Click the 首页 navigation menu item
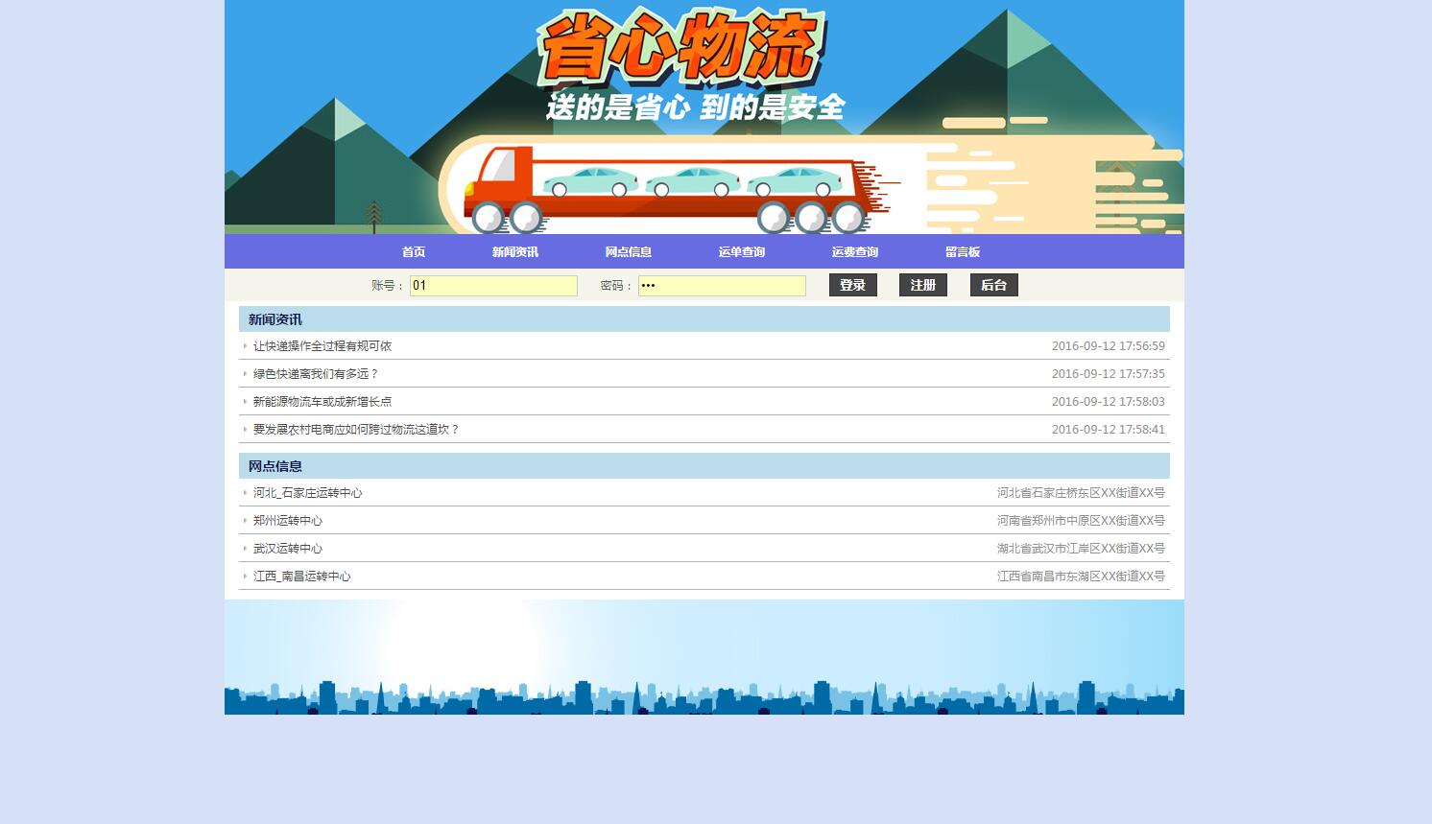The width and height of the screenshot is (1432, 824). pos(413,252)
